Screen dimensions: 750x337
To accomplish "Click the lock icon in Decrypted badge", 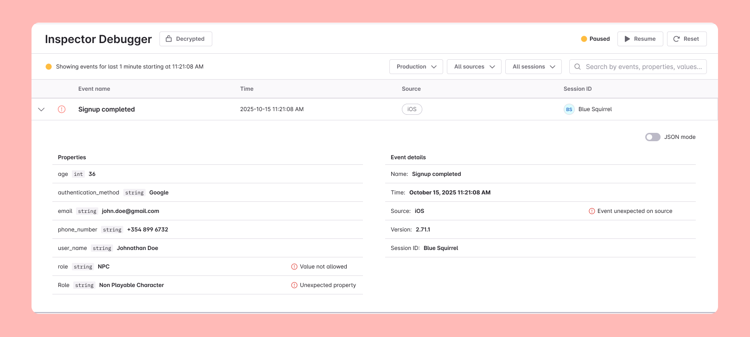I will coord(169,39).
